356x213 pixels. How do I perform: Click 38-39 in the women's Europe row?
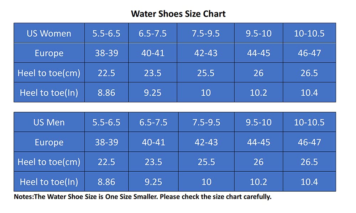(106, 53)
